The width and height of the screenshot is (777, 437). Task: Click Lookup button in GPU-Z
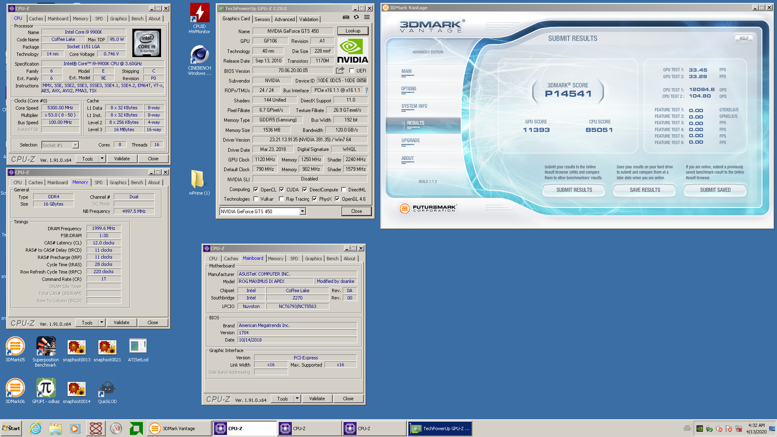click(353, 31)
